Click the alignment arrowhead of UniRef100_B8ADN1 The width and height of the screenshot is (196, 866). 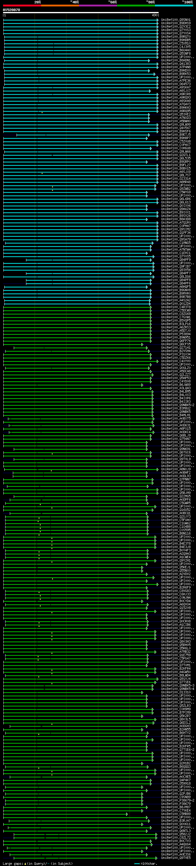pos(149,61)
